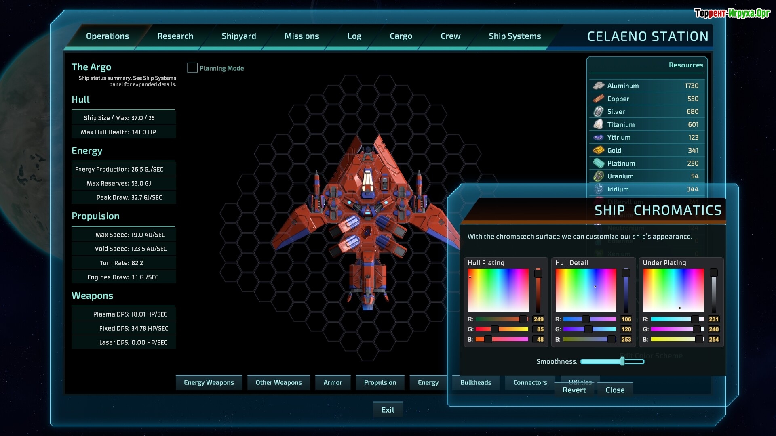Click the Yttrium resource icon
Image resolution: width=776 pixels, height=436 pixels.
[598, 137]
